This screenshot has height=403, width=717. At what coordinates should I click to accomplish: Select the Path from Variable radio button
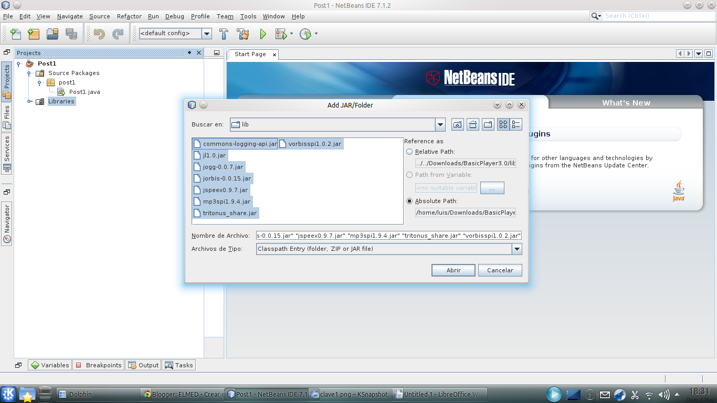409,175
